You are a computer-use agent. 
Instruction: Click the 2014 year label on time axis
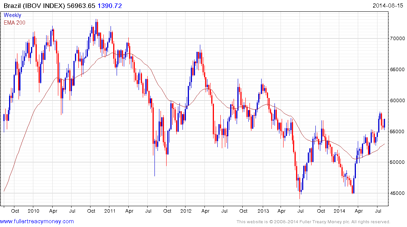[339, 211]
